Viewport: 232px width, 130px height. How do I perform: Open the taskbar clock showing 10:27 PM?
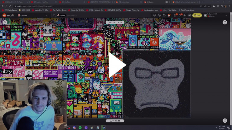pos(222,128)
